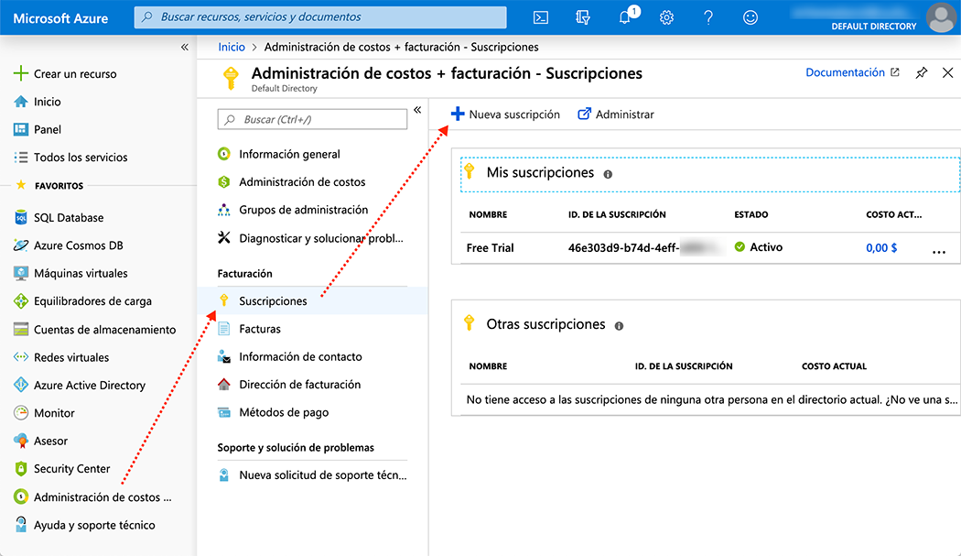The width and height of the screenshot is (961, 556).
Task: Select Grupos de administración menu item
Action: click(294, 210)
